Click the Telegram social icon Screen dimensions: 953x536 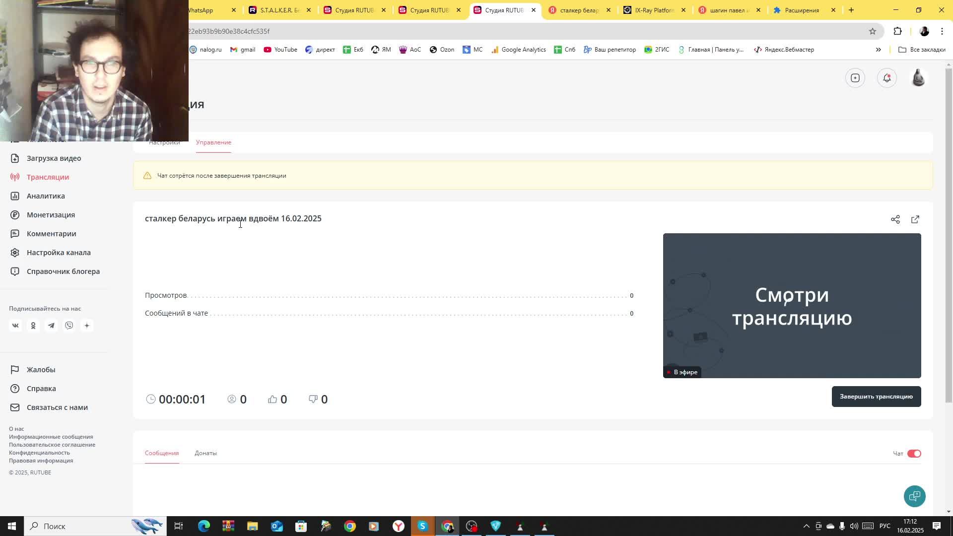[x=51, y=326]
